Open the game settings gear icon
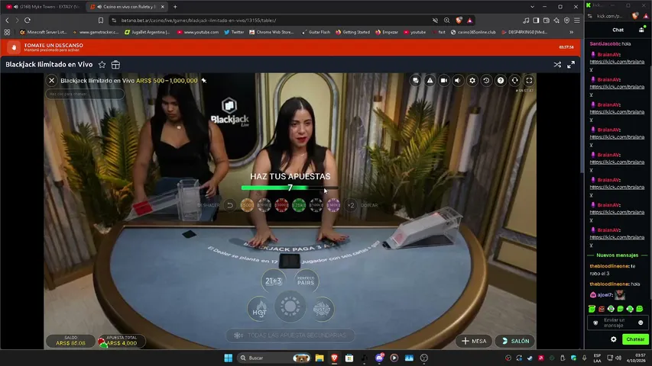This screenshot has width=652, height=366. coord(472,81)
